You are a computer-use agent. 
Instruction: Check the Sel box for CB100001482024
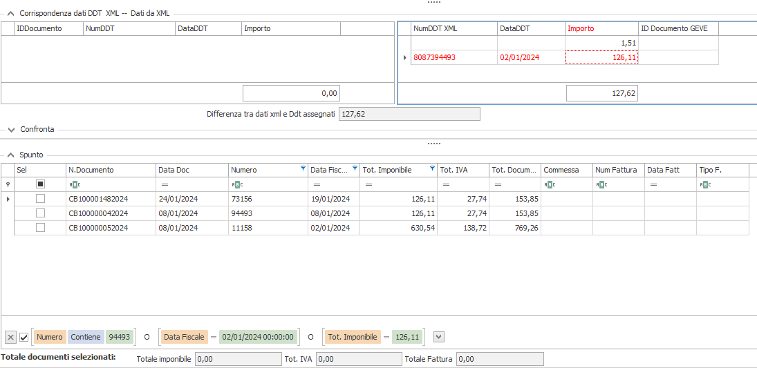41,199
